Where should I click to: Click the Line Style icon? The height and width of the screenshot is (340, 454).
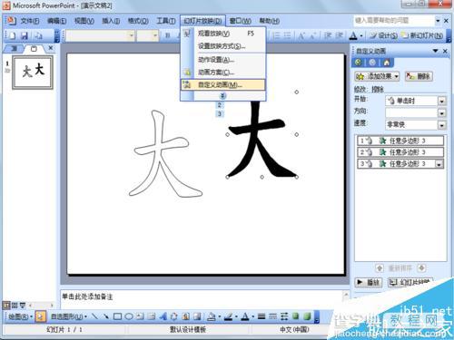tap(262, 316)
